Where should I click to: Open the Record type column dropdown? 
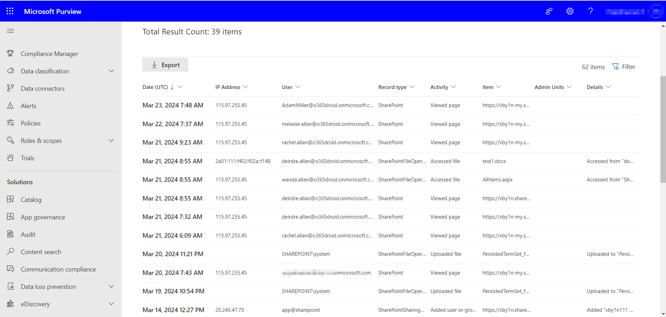[412, 87]
